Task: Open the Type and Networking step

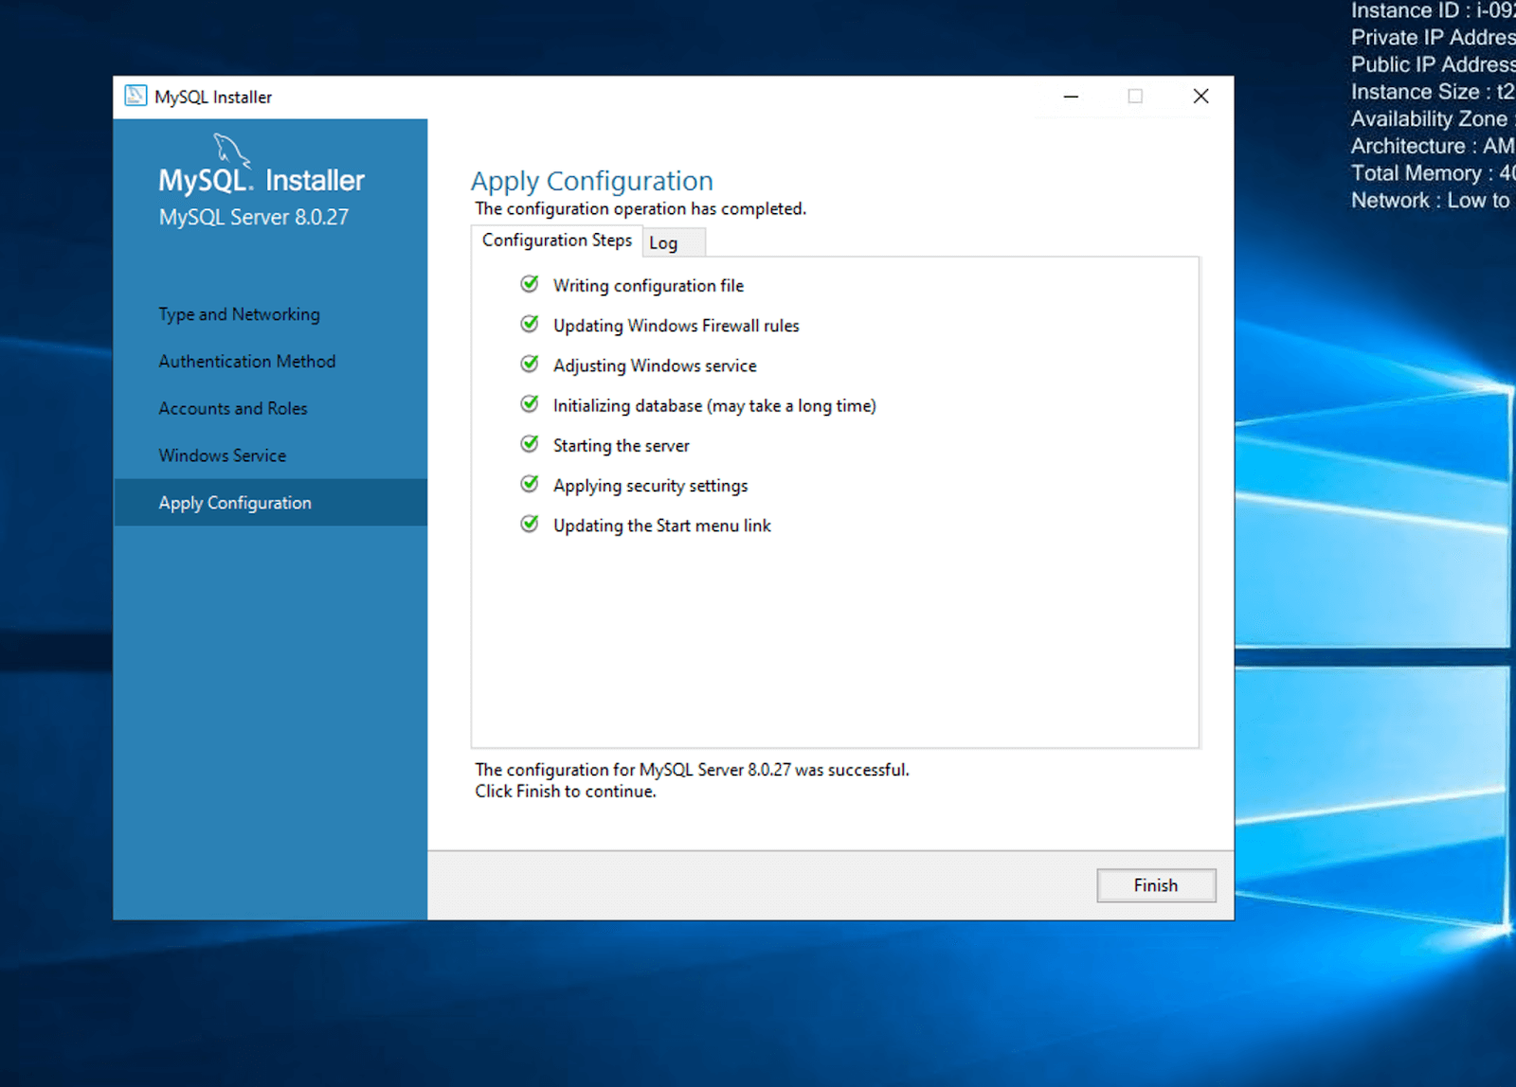Action: (x=239, y=314)
